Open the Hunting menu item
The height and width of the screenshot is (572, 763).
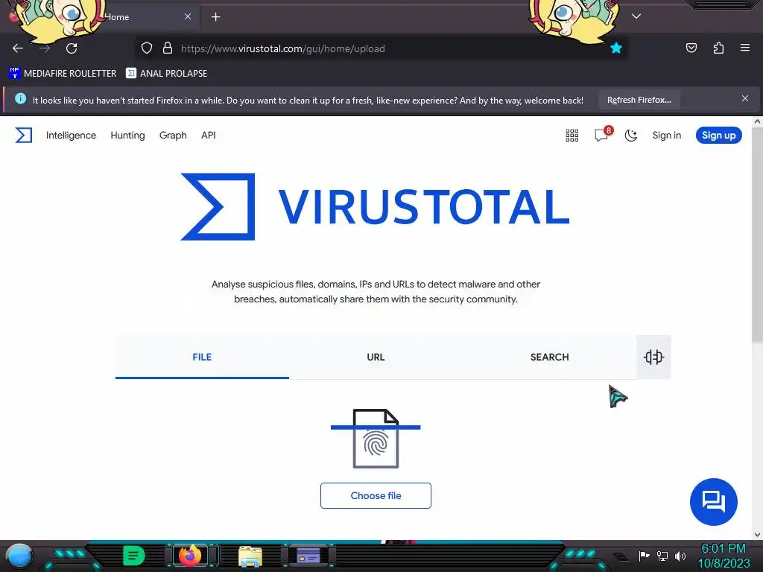[127, 136]
